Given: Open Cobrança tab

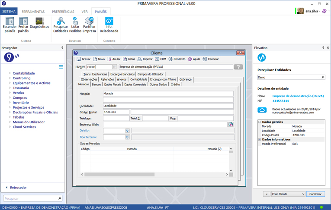Looking at the screenshot, I should point(186,79).
